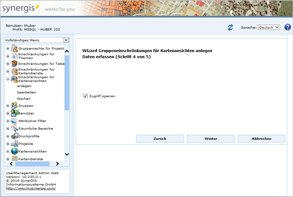Expand the Gruppen tree node

click(x=8, y=105)
